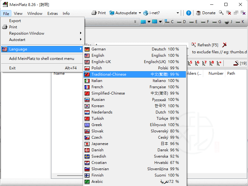The width and height of the screenshot is (248, 186).
Task: Click the red hammer icon next to Refresh
Action: coord(224,45)
